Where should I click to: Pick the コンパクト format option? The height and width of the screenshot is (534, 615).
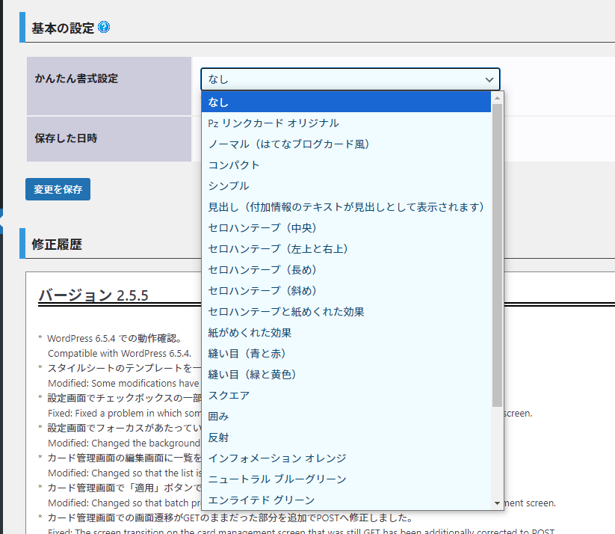click(234, 165)
